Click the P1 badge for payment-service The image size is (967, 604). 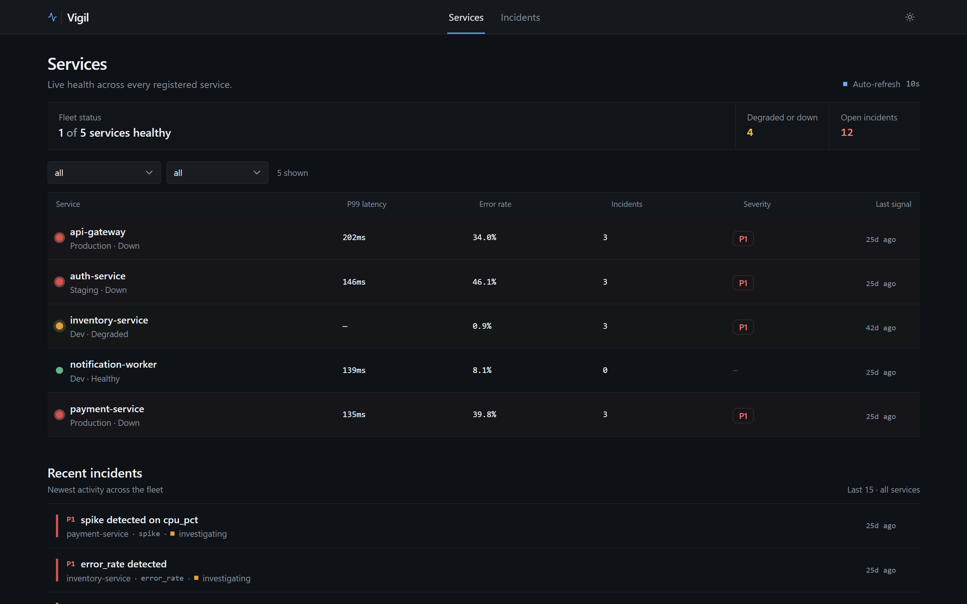tap(743, 416)
